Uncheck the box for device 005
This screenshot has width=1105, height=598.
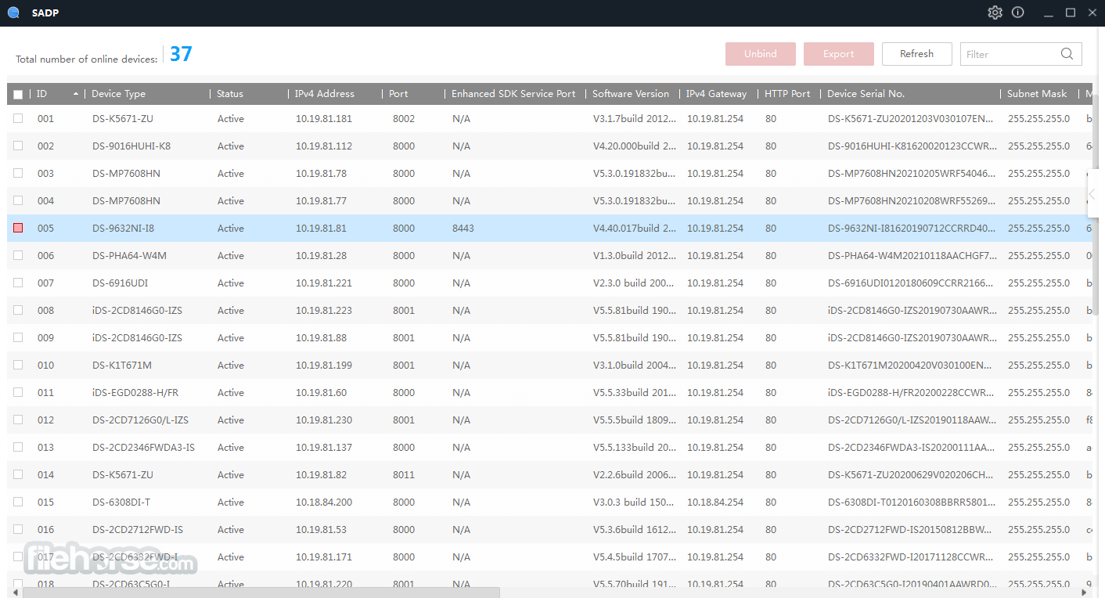coord(18,228)
